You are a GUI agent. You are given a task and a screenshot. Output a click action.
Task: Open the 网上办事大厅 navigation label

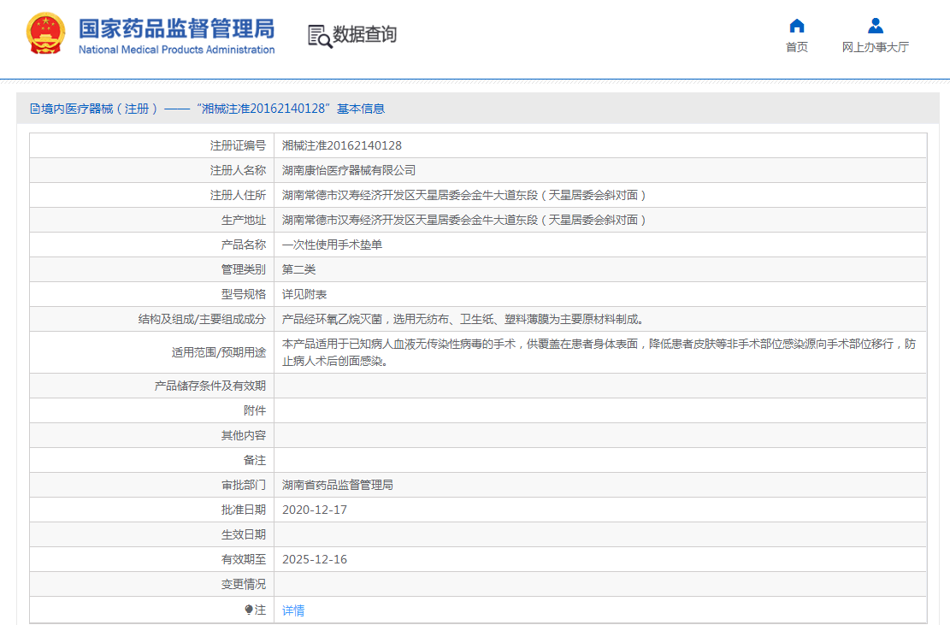875,47
